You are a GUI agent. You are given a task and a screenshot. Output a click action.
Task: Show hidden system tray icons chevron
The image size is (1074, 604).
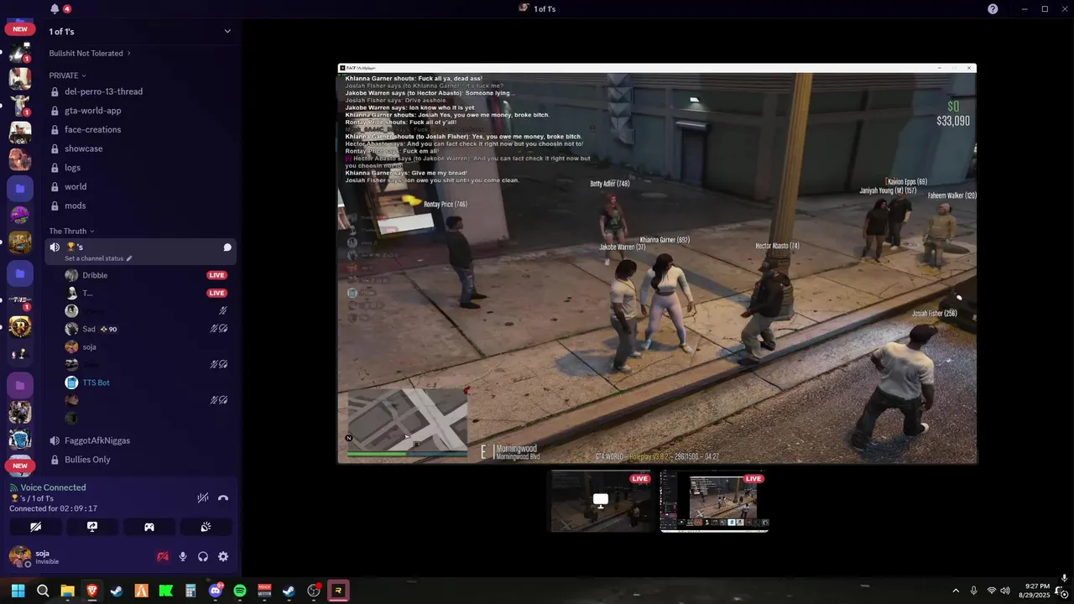(x=956, y=591)
